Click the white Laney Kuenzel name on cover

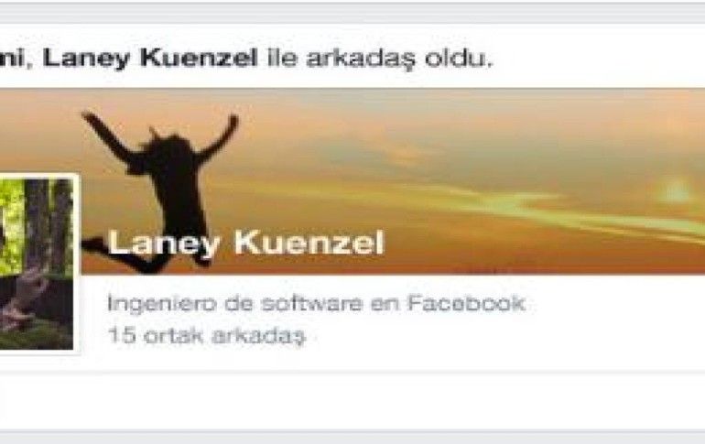coord(246,244)
